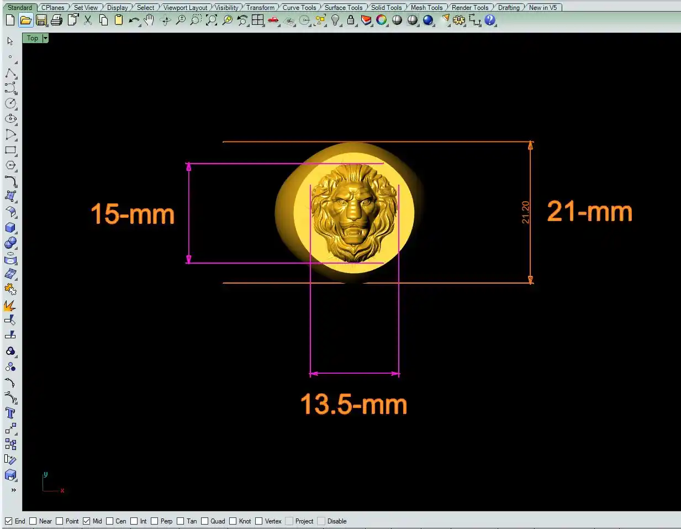681x529 pixels.
Task: Click the Text tool in left sidebar
Action: (10, 413)
